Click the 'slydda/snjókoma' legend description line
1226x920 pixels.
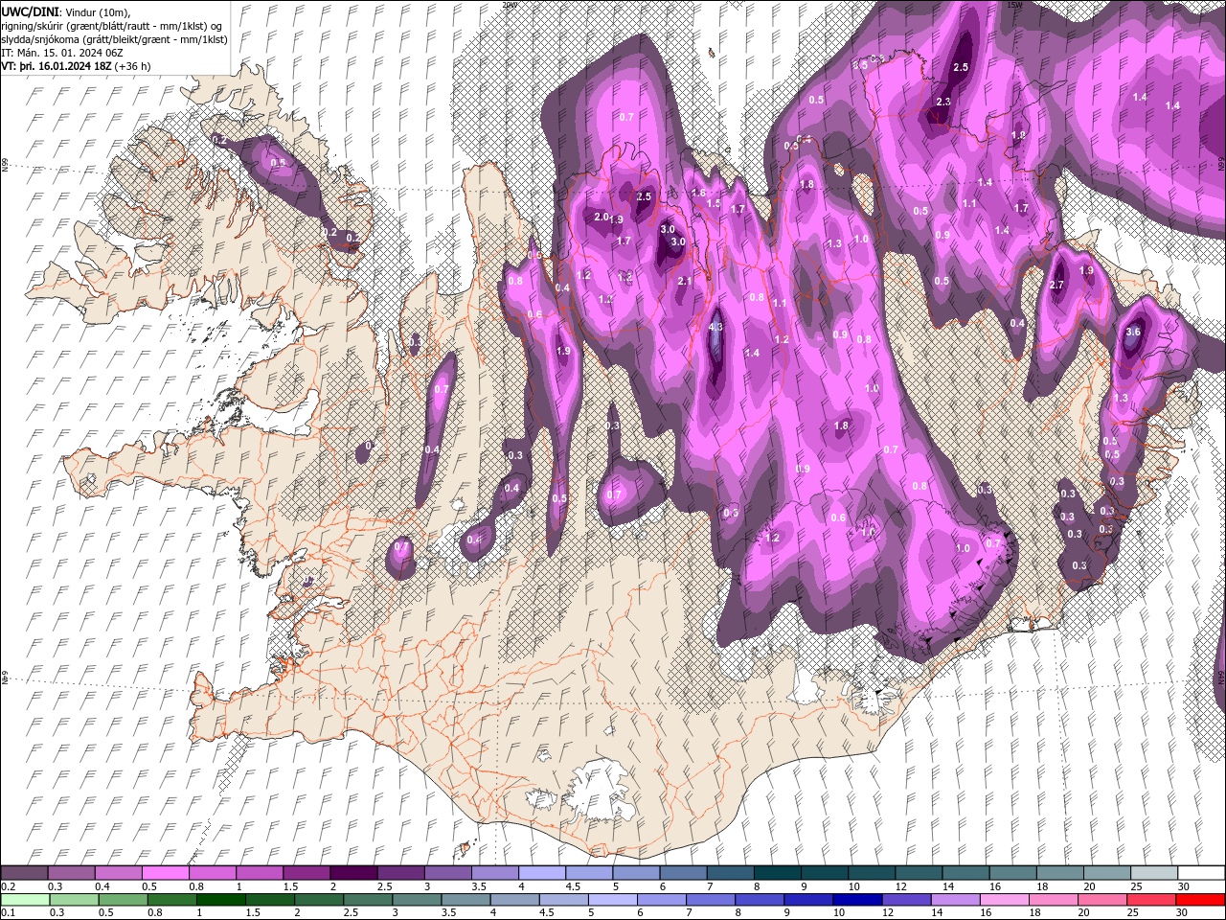tap(114, 39)
